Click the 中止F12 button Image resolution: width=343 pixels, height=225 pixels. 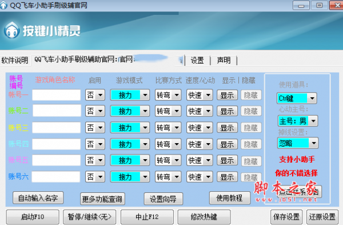(x=147, y=216)
